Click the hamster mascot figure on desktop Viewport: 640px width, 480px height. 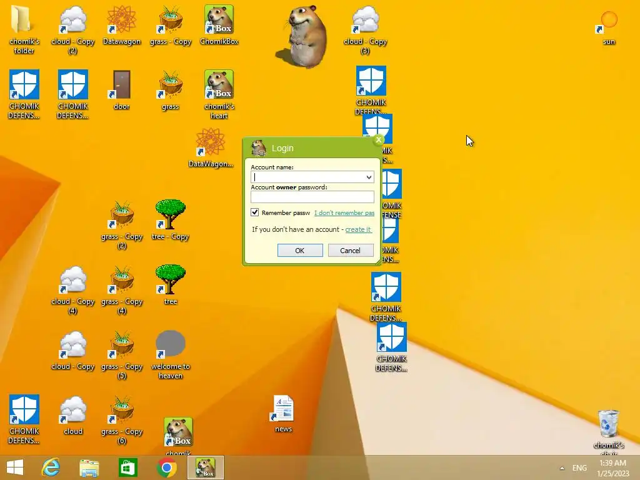(303, 36)
